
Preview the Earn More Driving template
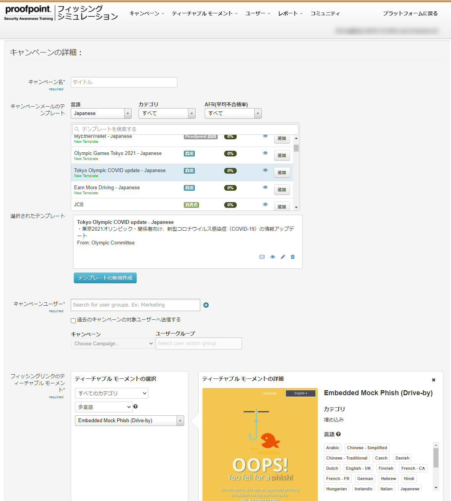point(265,187)
